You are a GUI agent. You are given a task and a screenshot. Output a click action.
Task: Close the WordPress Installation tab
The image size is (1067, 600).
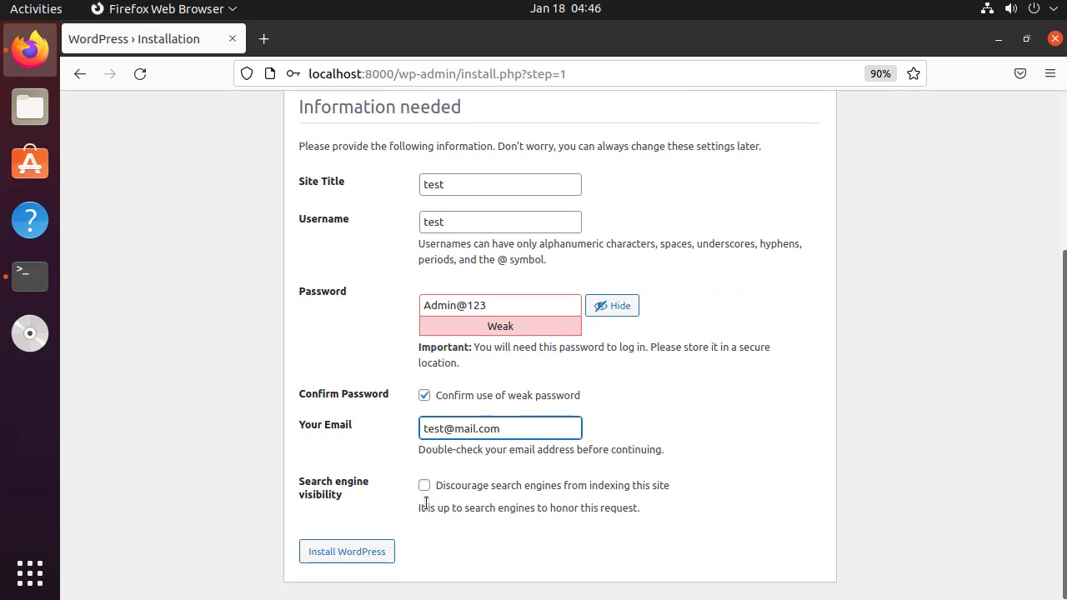pos(233,38)
